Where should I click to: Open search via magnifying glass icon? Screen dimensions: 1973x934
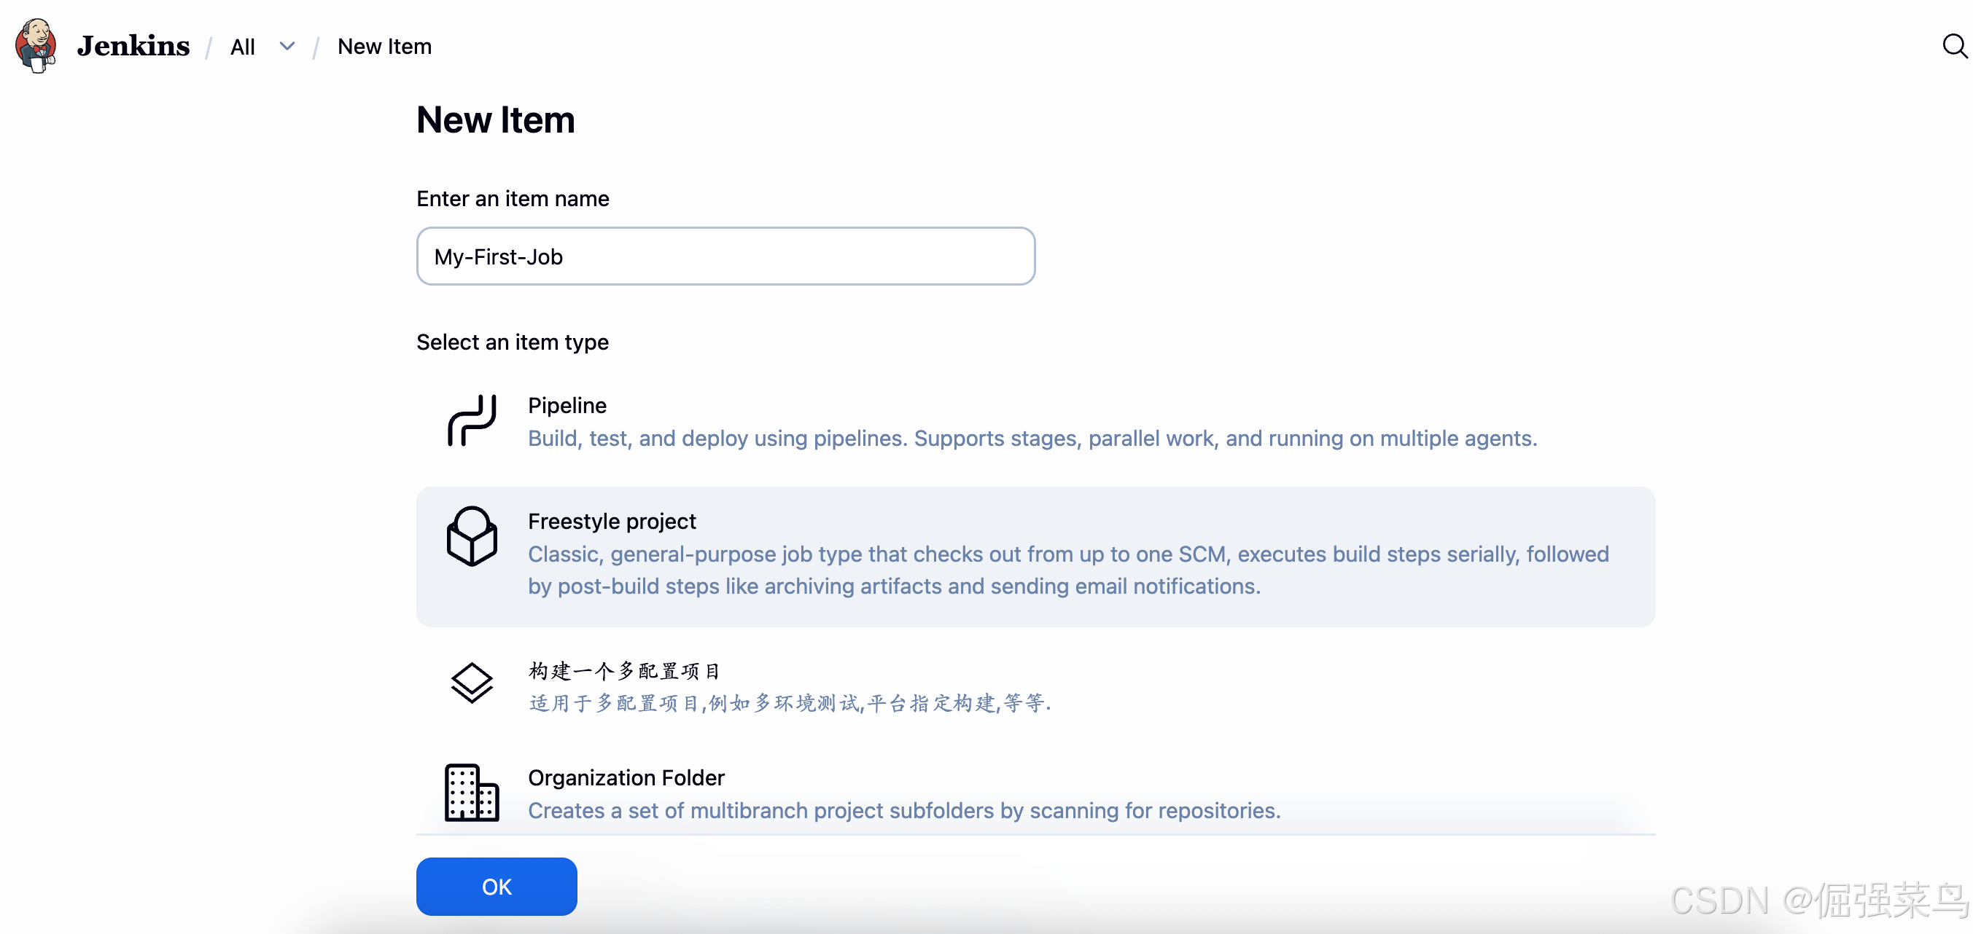click(x=1954, y=46)
